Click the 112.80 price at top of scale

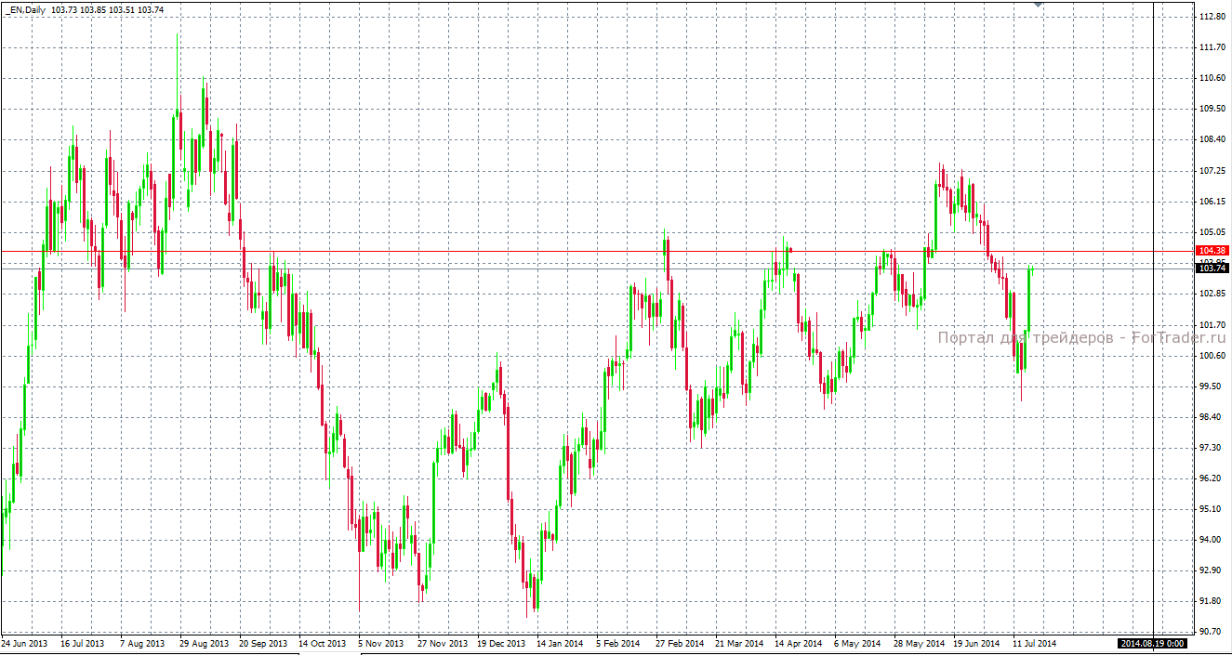click(1212, 17)
